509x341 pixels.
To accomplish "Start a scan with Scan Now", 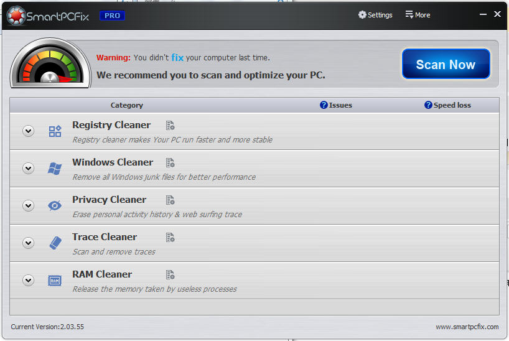I will (x=446, y=64).
